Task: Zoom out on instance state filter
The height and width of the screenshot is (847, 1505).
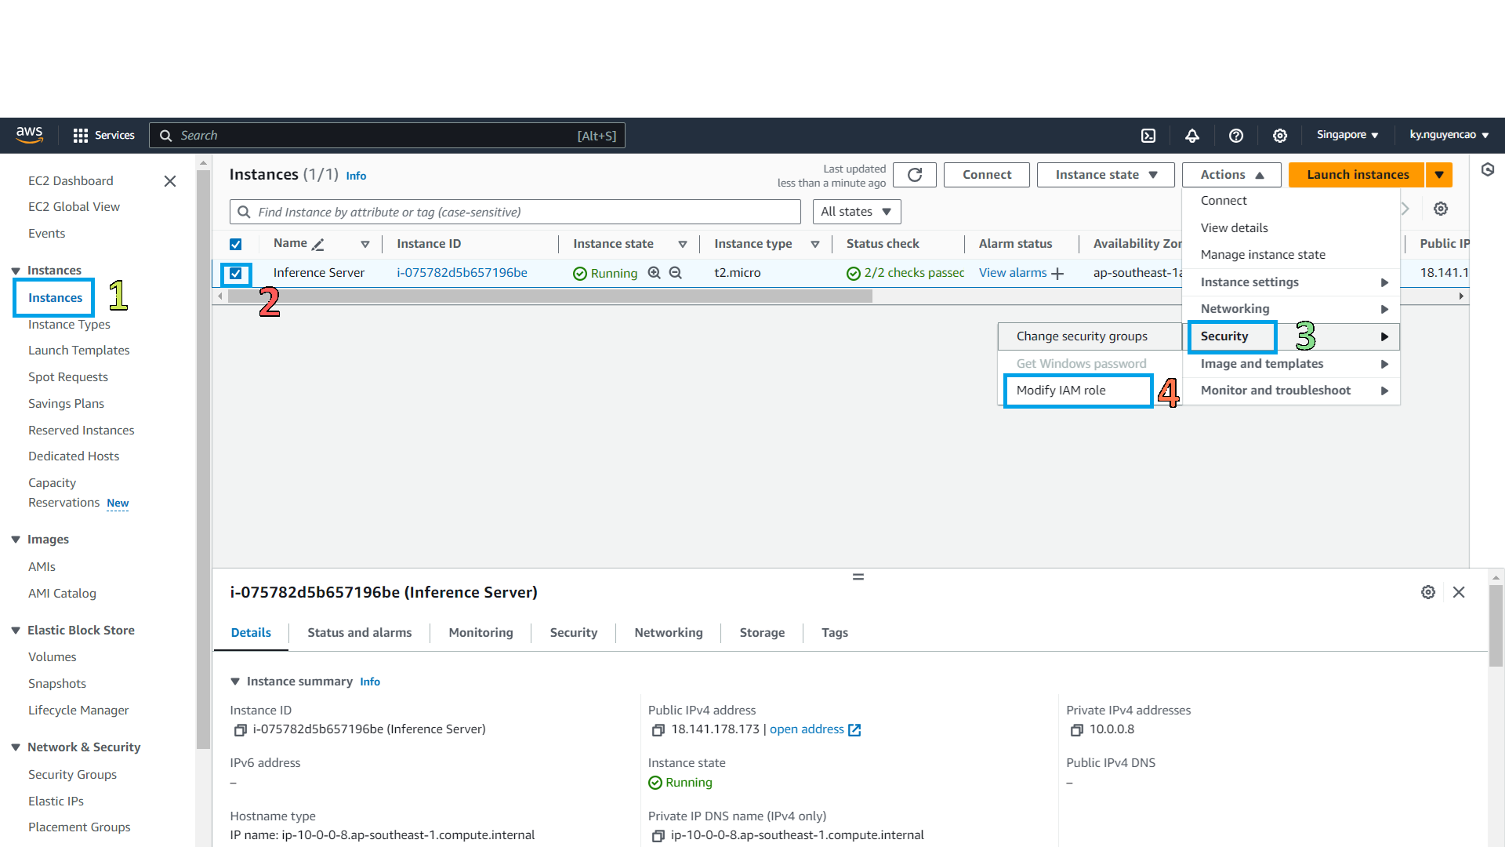Action: click(x=676, y=273)
